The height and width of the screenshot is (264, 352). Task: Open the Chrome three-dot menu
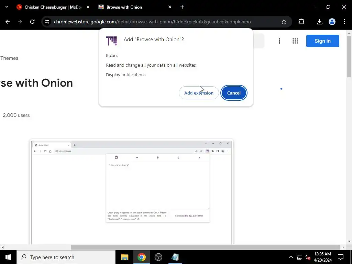344,22
